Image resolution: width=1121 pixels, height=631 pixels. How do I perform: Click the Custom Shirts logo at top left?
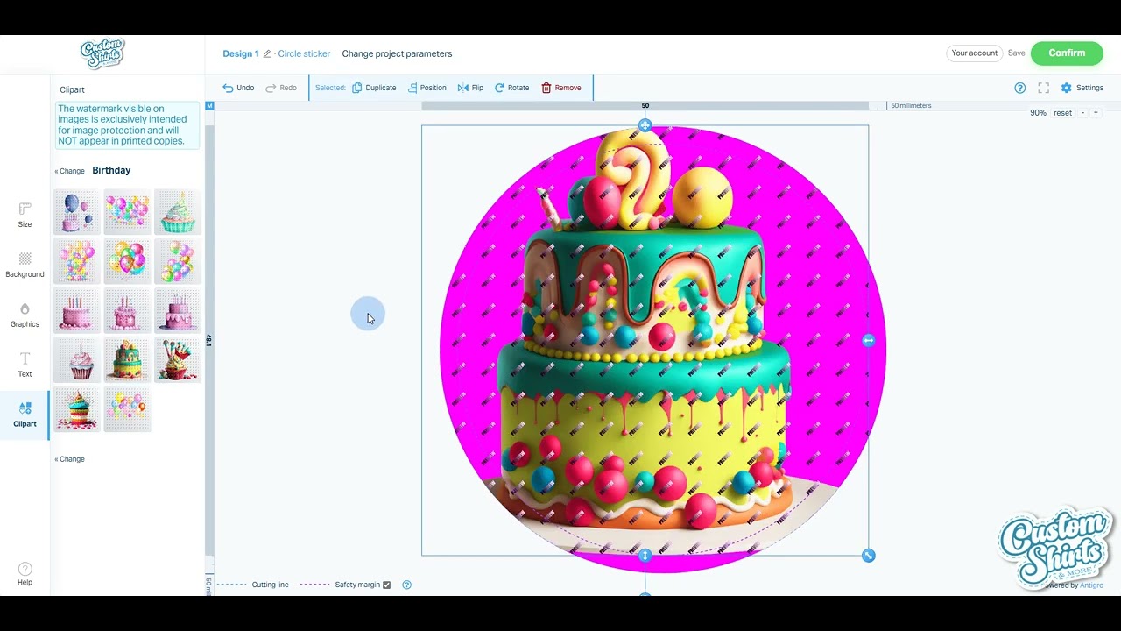[102, 54]
